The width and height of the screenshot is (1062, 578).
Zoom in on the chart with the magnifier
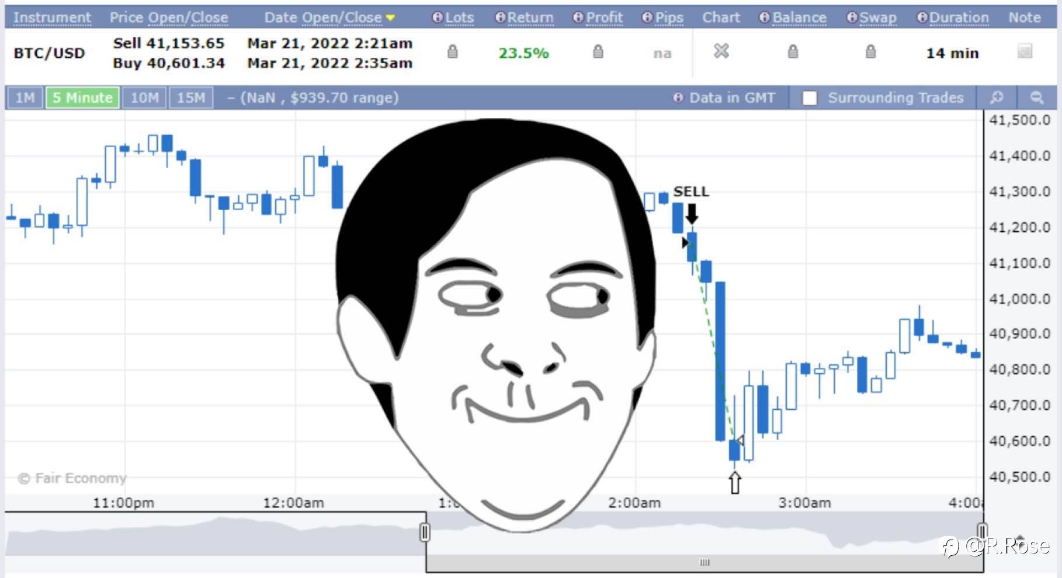997,98
